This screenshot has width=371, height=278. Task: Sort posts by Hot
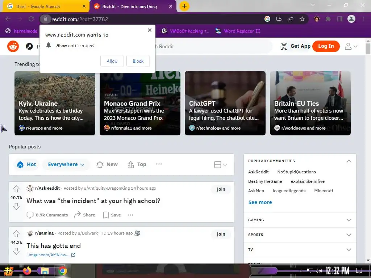(x=26, y=164)
